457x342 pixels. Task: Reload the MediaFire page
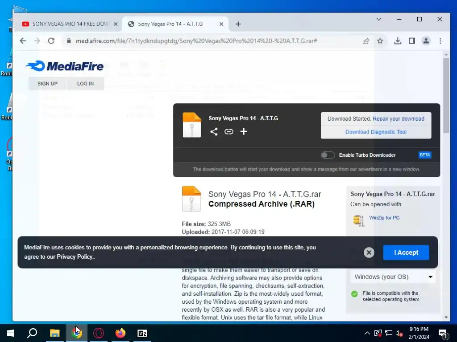point(51,41)
